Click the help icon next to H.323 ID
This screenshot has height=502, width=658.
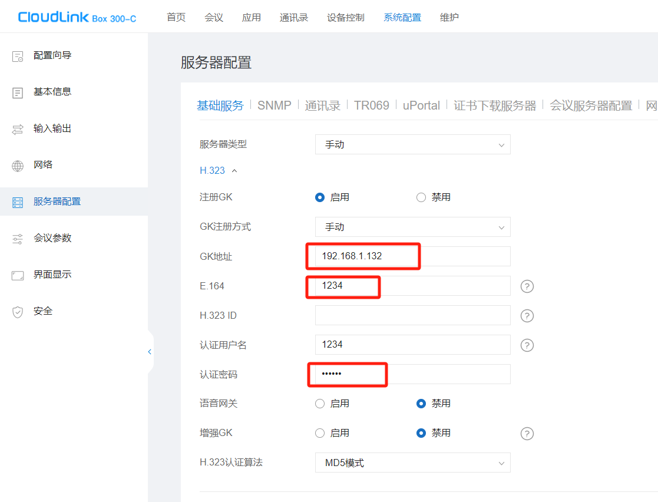click(527, 316)
